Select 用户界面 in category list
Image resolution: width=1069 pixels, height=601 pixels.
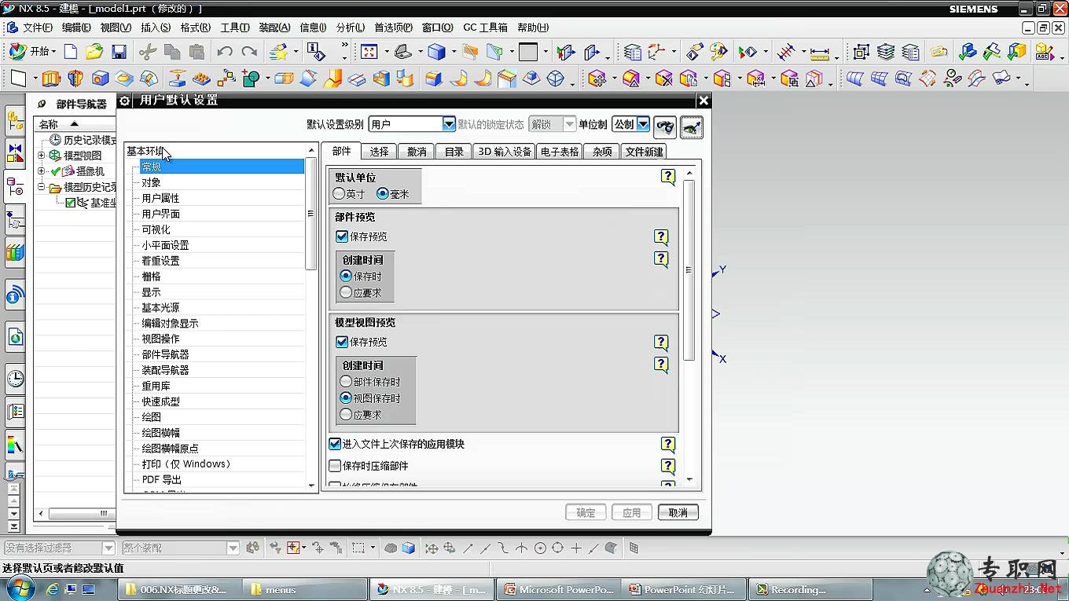tap(161, 214)
